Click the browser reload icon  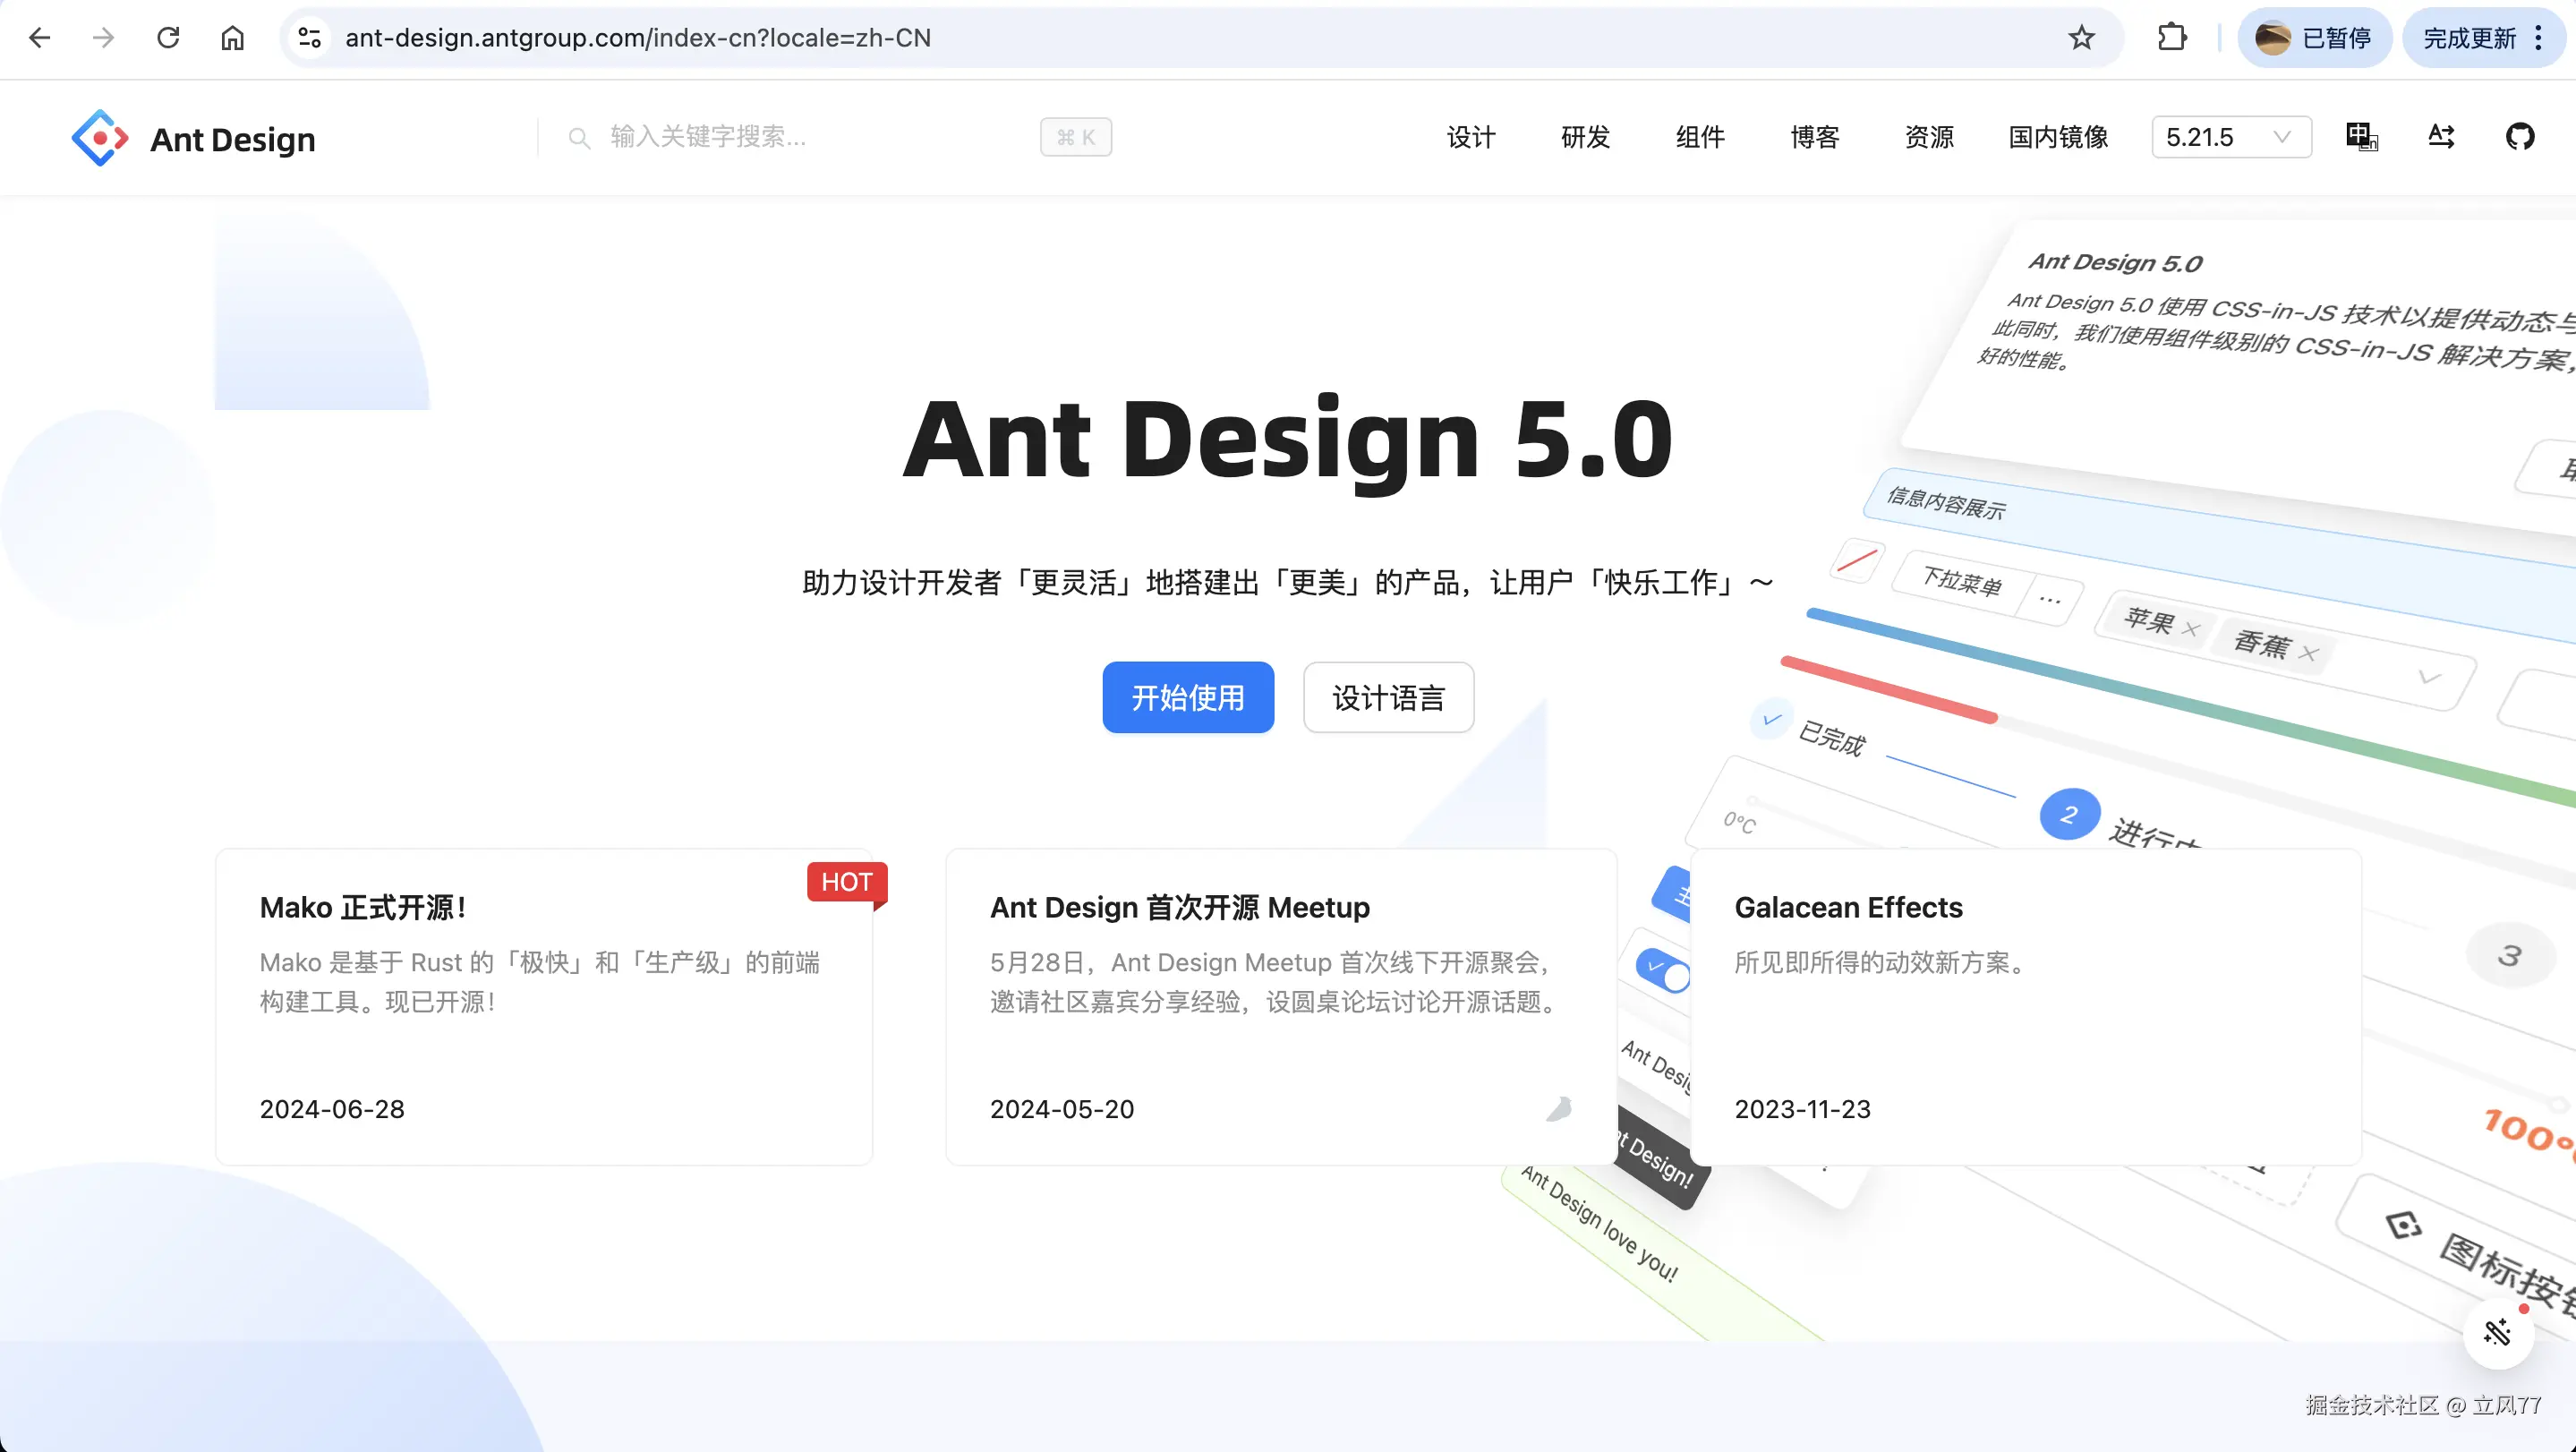point(168,38)
